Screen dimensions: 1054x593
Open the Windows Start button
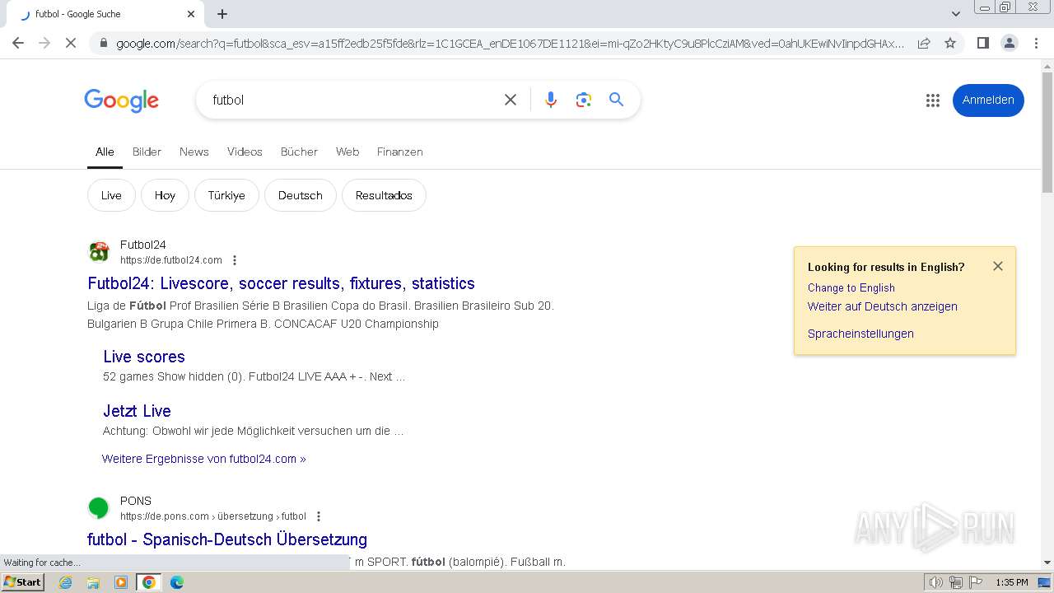coord(23,582)
